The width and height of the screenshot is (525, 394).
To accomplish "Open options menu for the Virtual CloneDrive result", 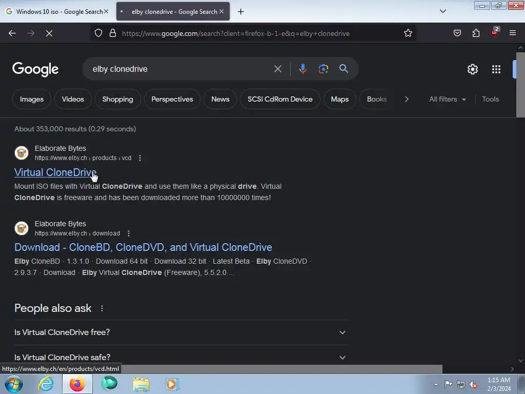I will [140, 158].
